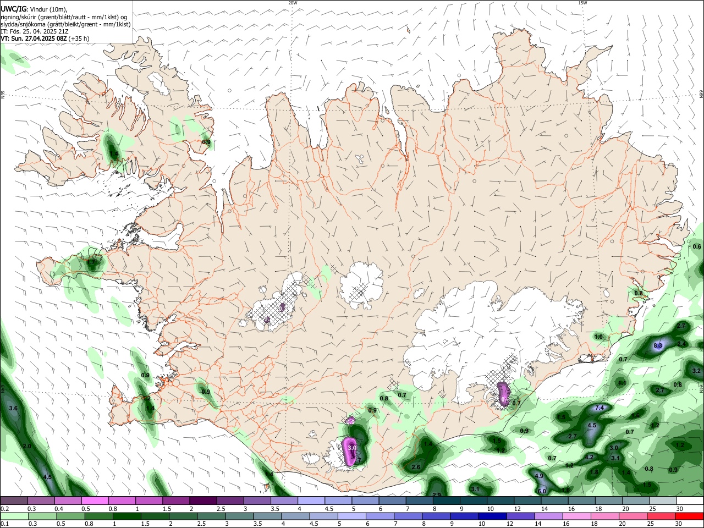Click the 2.9 value at the bottom south coast
Viewport: 704px width, 528px height.
[x=437, y=495]
